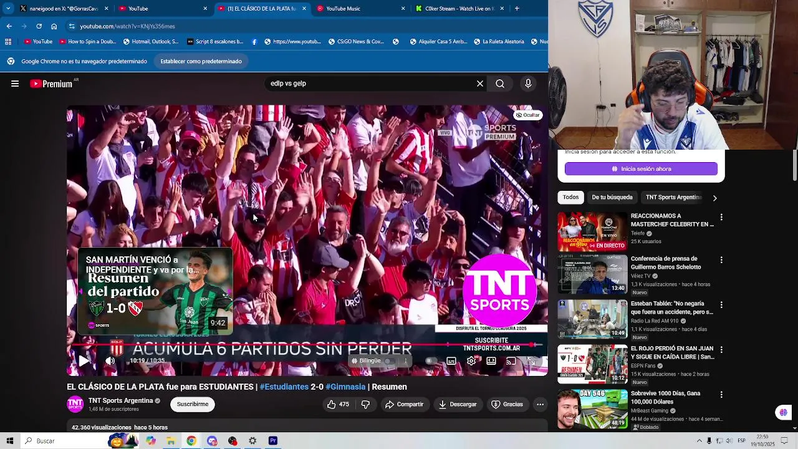Open 'Conferencia de prensa' video title

click(666, 263)
